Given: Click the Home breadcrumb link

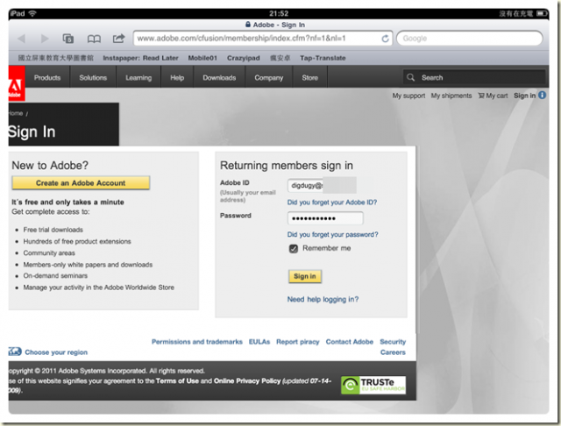Looking at the screenshot, I should (x=16, y=113).
